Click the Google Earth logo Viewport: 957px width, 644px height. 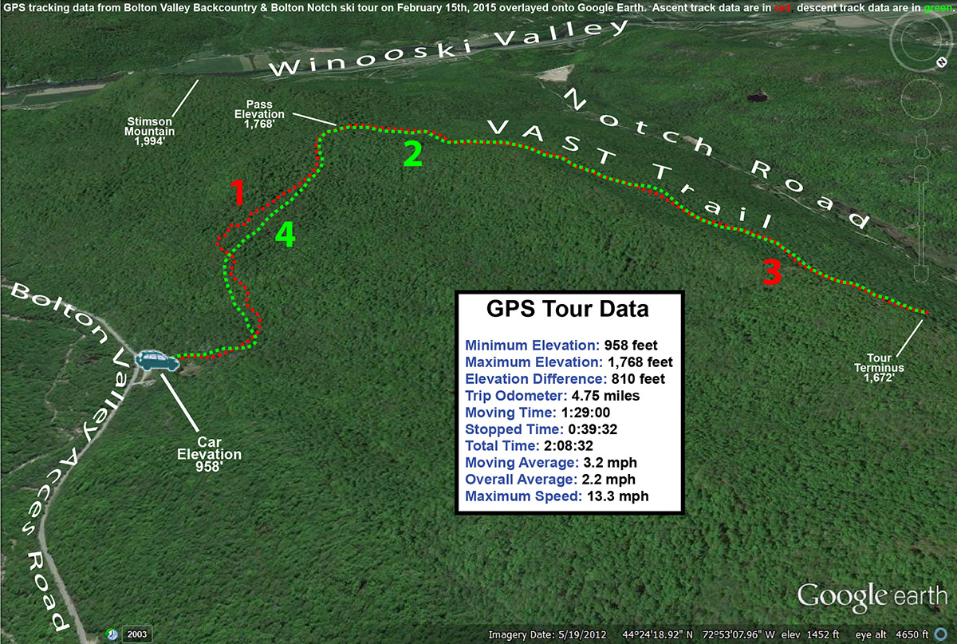pos(872,595)
